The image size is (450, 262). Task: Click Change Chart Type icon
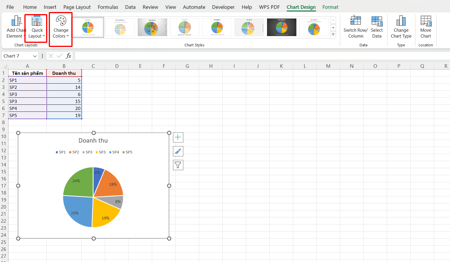click(x=401, y=21)
